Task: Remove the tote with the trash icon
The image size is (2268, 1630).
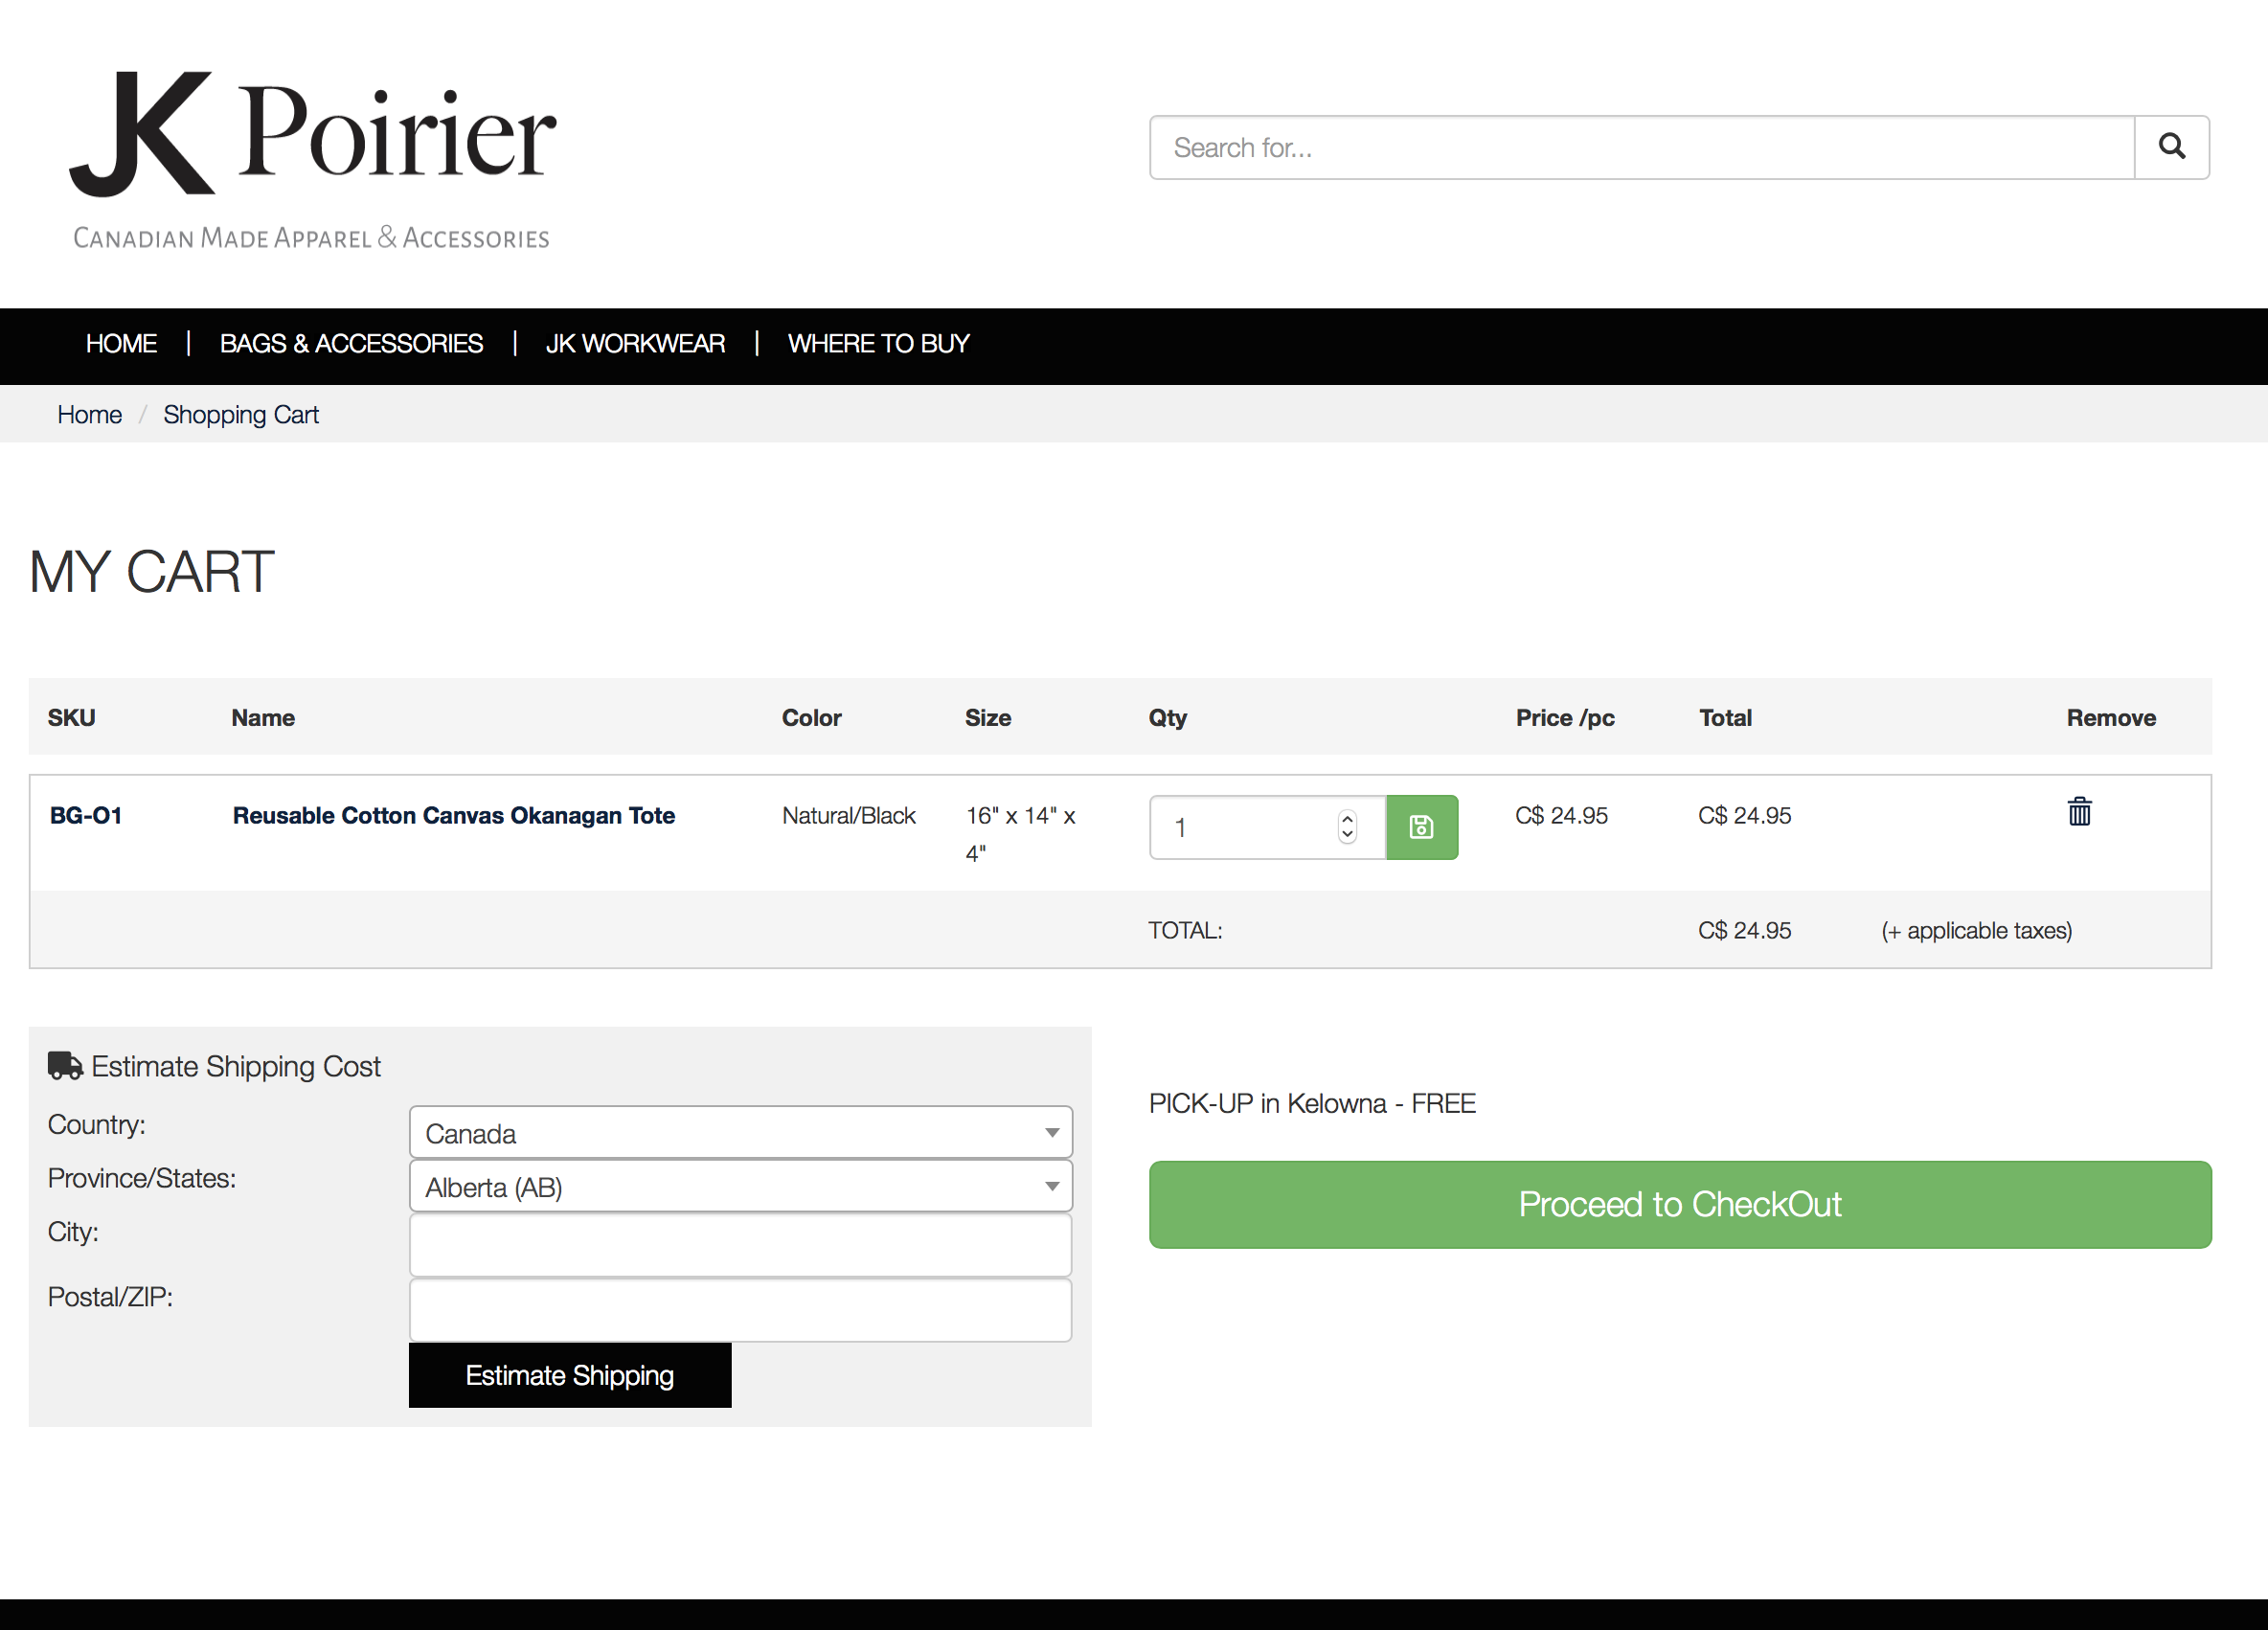Action: (2079, 811)
